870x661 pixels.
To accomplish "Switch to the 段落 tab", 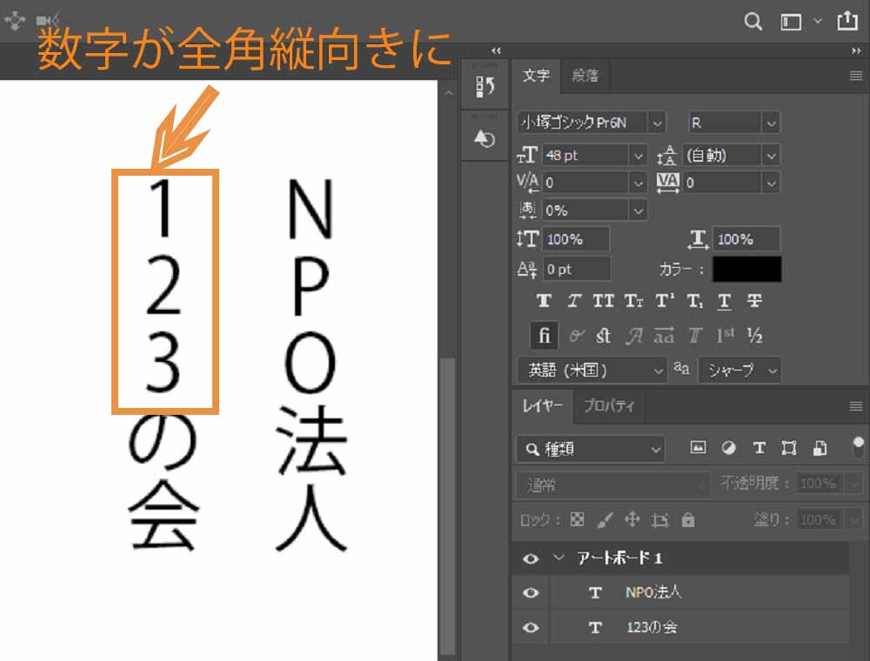I will click(x=586, y=76).
